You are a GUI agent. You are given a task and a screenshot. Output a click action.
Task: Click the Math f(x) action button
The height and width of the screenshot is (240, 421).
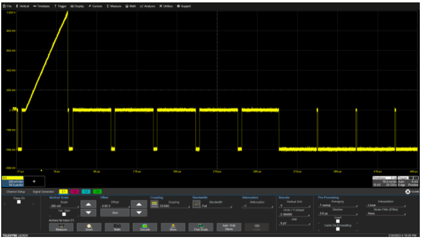click(x=117, y=227)
